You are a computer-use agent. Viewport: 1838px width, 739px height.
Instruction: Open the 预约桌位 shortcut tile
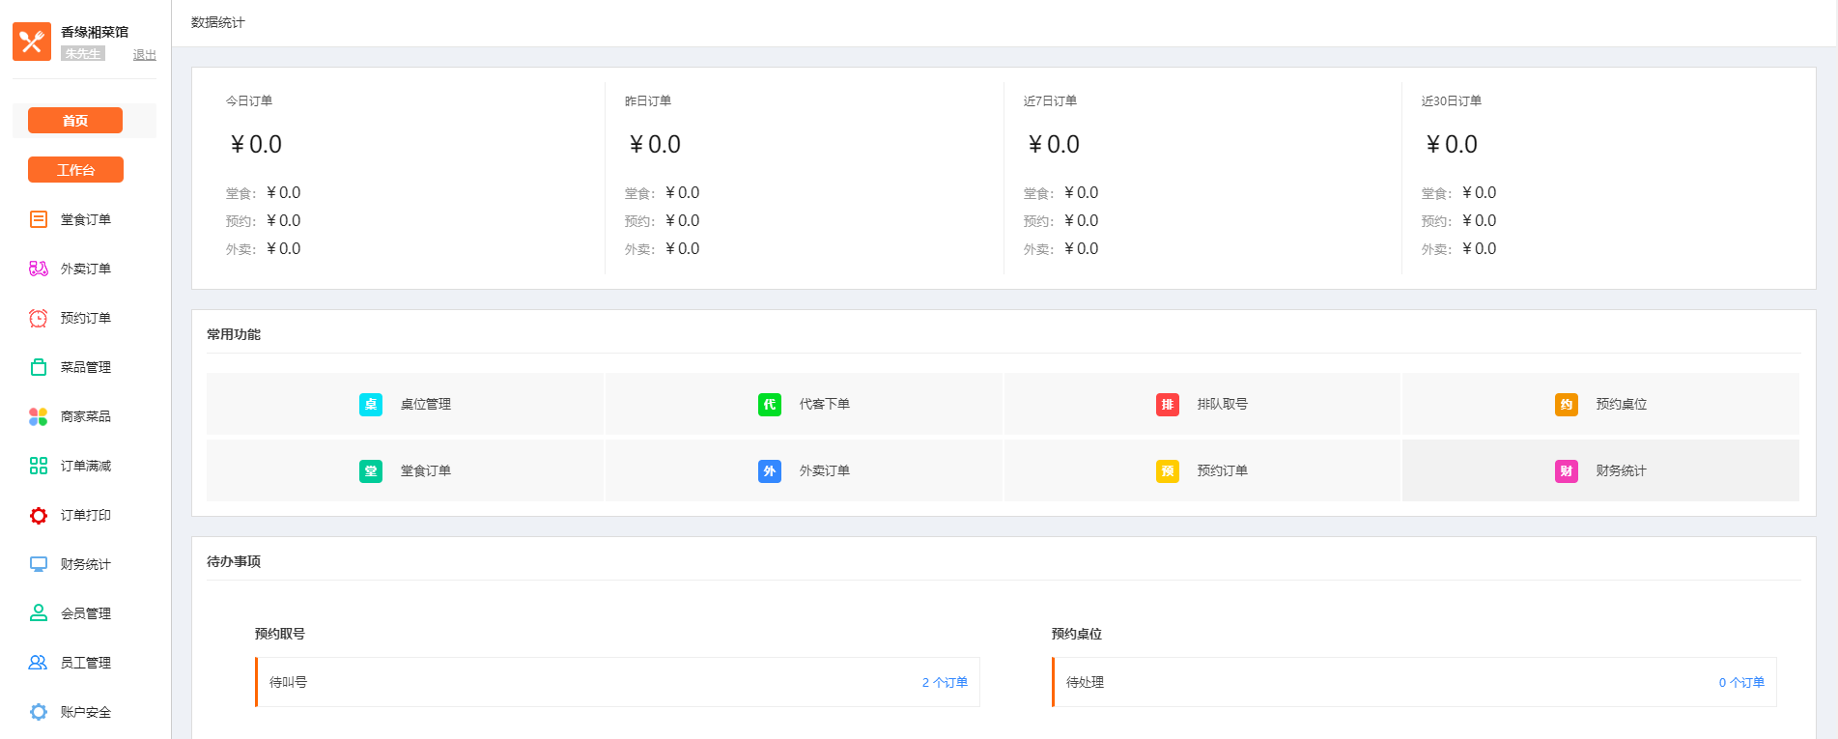1600,404
